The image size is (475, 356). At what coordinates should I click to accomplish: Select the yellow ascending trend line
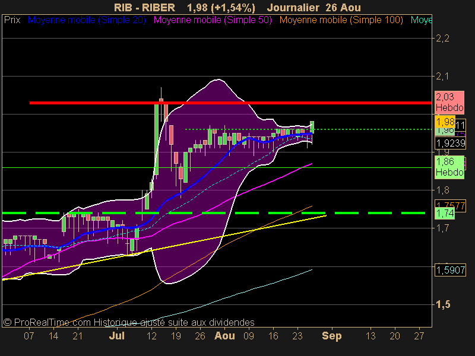164,247
